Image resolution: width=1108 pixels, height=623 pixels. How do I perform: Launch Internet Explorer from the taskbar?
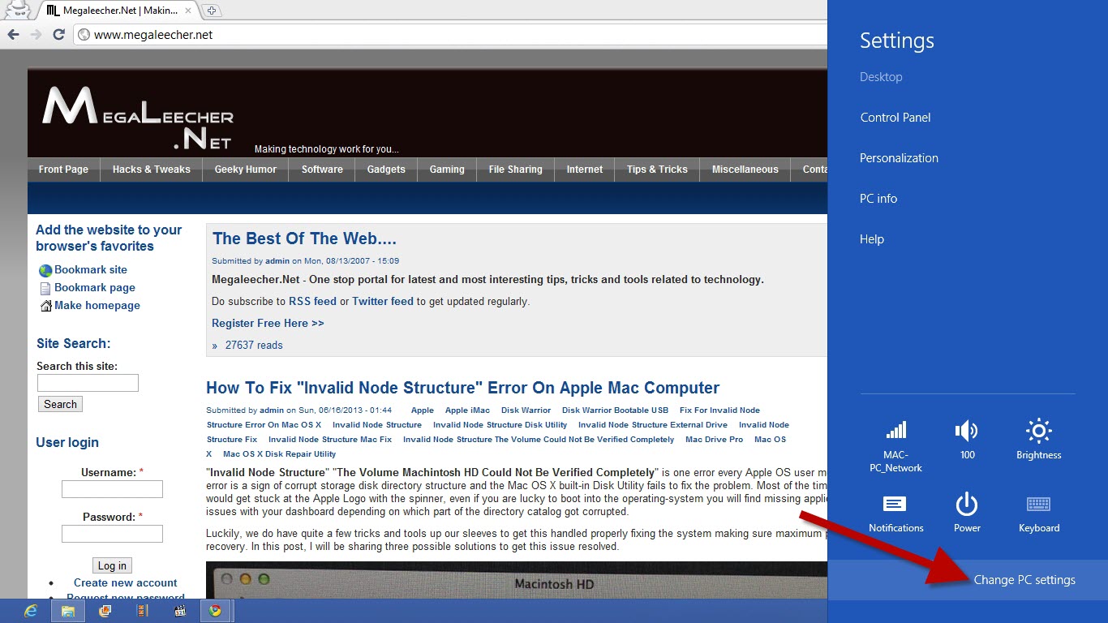(31, 611)
